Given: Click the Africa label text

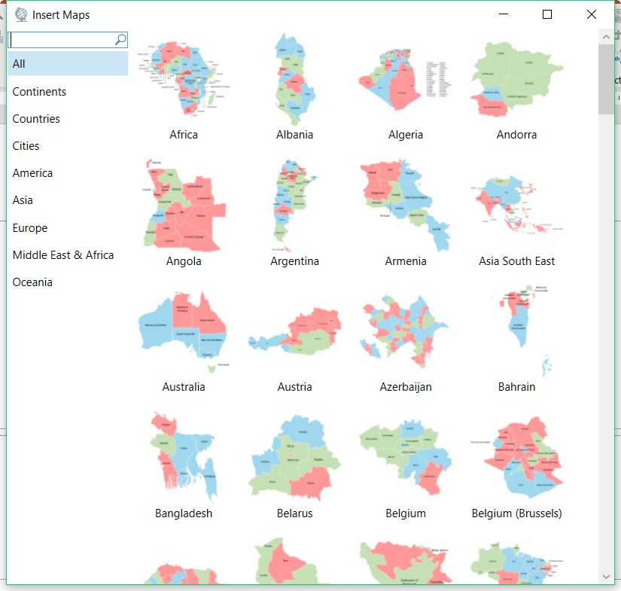Looking at the screenshot, I should pyautogui.click(x=184, y=135).
